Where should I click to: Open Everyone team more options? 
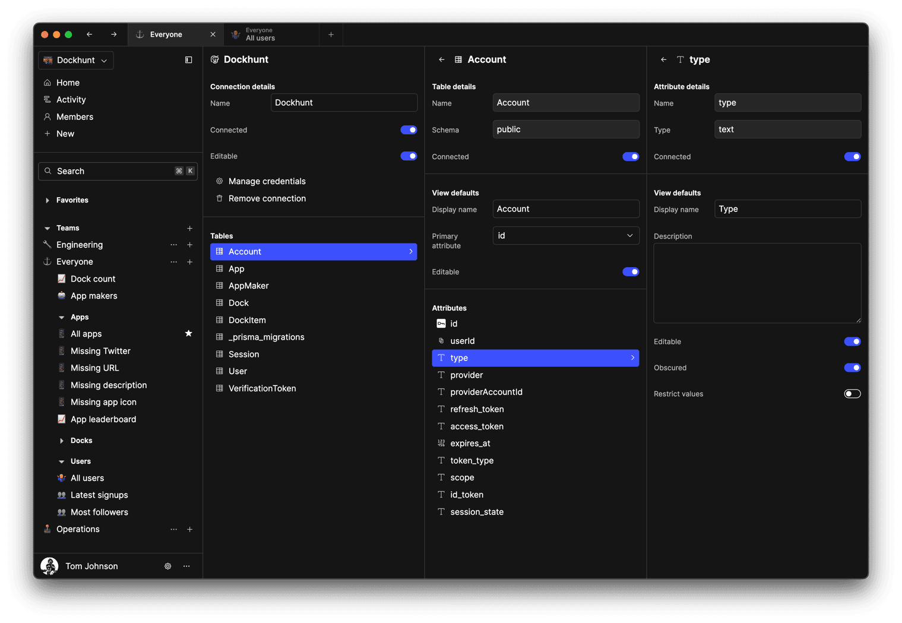click(x=173, y=262)
